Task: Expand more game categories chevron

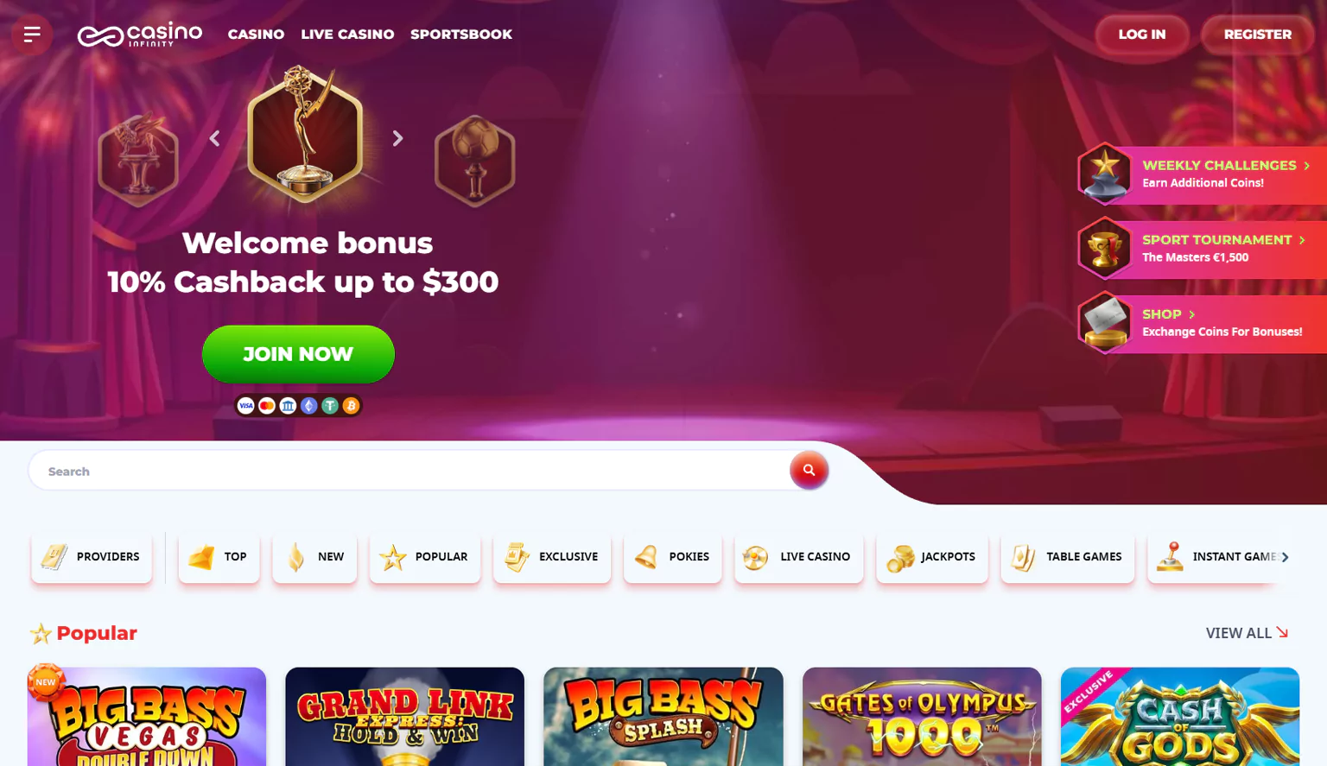Action: click(1285, 557)
